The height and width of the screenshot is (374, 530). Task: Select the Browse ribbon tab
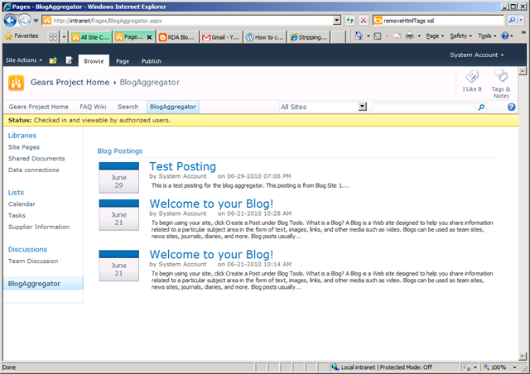94,60
